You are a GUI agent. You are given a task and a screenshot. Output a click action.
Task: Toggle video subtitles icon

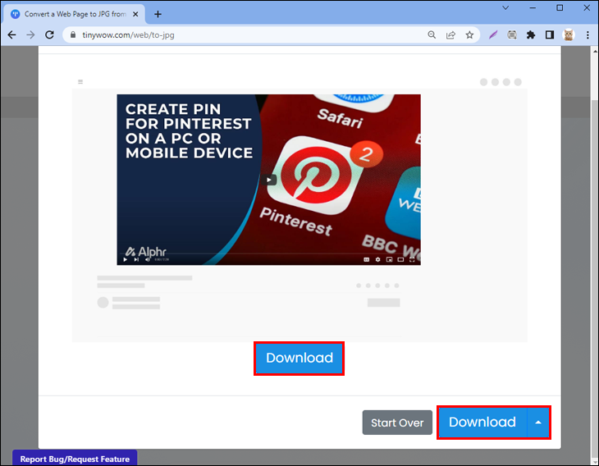click(366, 260)
